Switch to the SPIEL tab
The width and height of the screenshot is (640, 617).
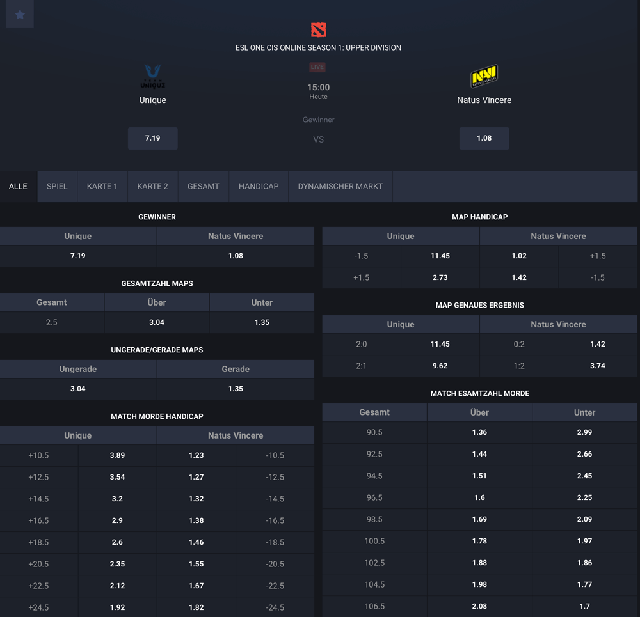57,186
